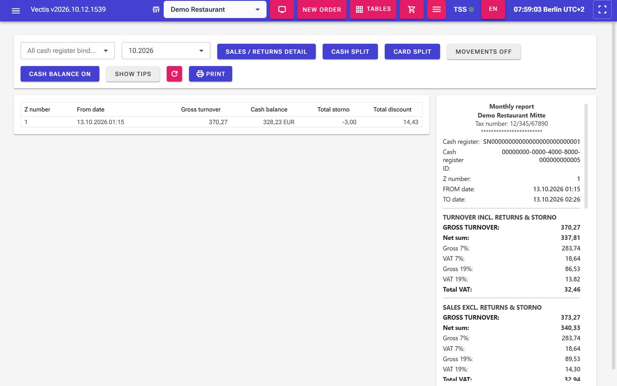Click Sales Excl. Returns & Storno heading
The image size is (617, 386).
pos(492,307)
